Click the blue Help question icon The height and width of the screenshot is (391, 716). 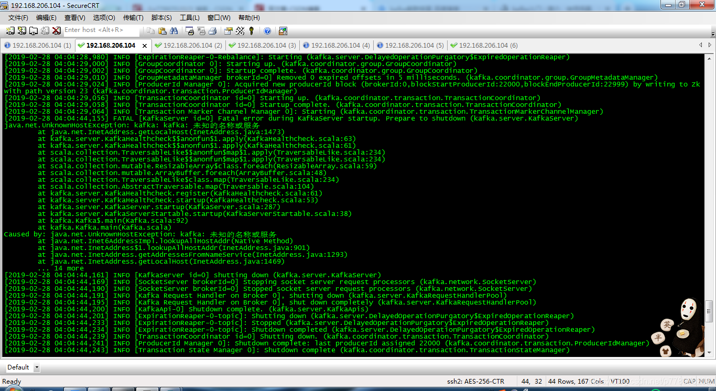tap(267, 30)
